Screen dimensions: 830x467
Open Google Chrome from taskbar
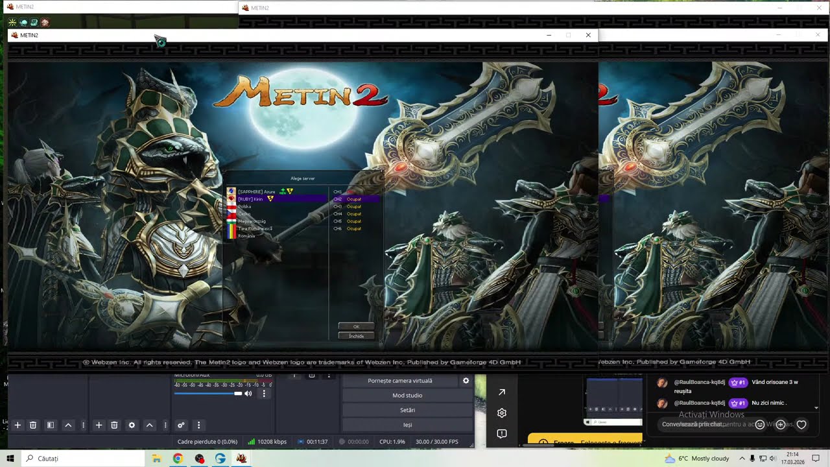pos(178,459)
